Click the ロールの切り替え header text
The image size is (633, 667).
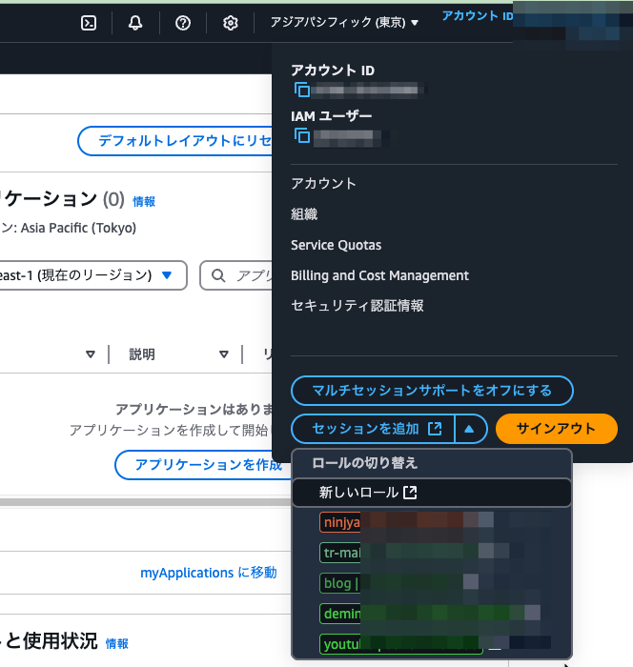(x=364, y=463)
